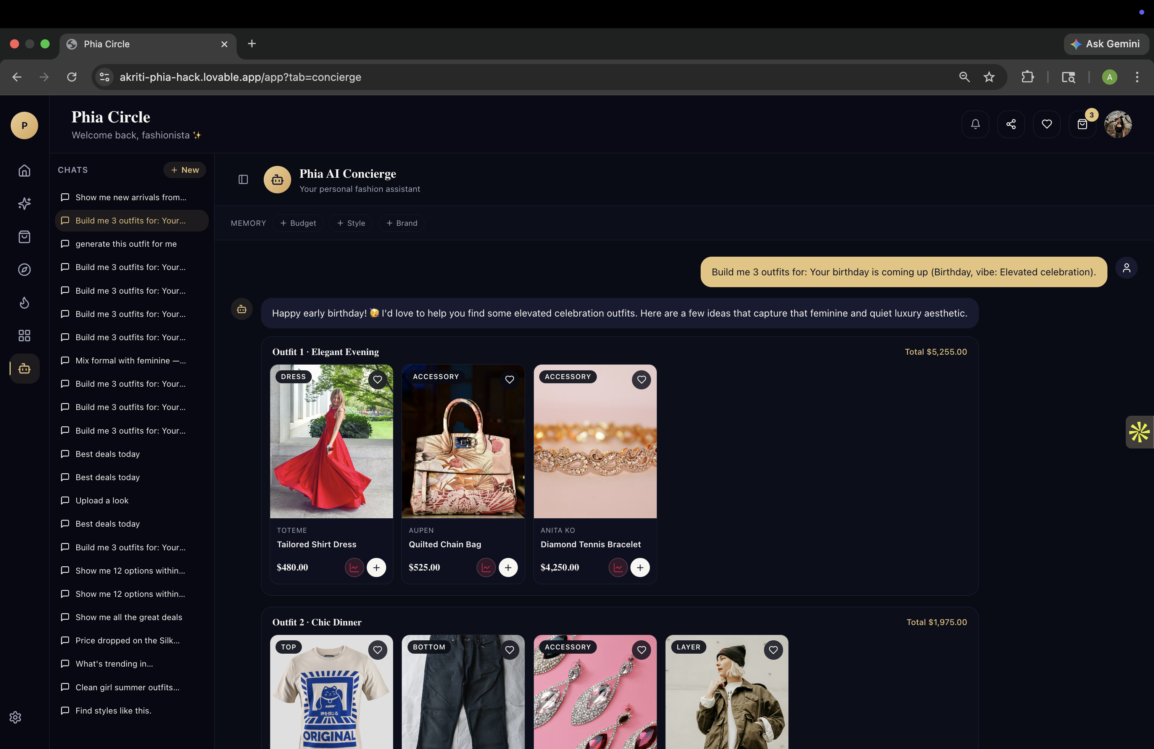This screenshot has width=1154, height=749.
Task: Open settings gear in sidebar
Action: coord(16,717)
